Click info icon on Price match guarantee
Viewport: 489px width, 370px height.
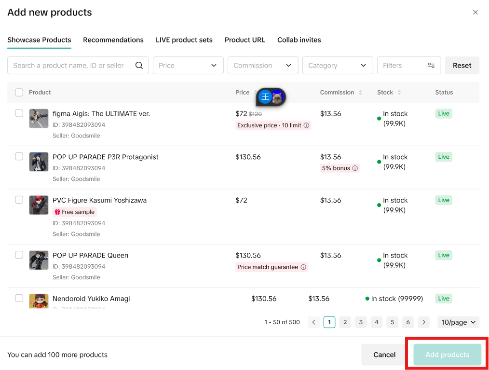click(303, 267)
